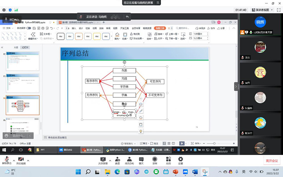Open the speaker view layout dropdown
Screen dimensions: 283x177
click(x=262, y=10)
